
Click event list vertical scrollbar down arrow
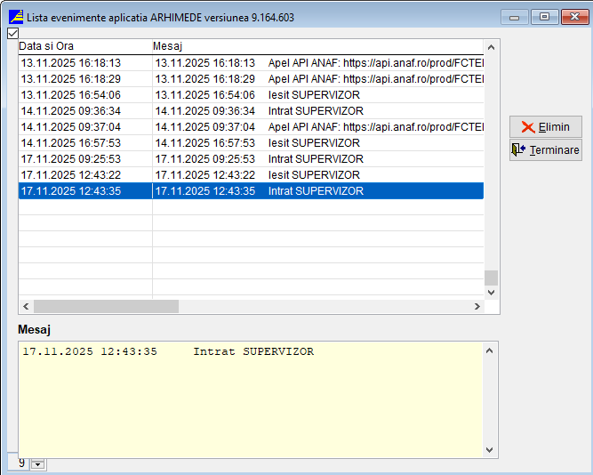pyautogui.click(x=491, y=293)
